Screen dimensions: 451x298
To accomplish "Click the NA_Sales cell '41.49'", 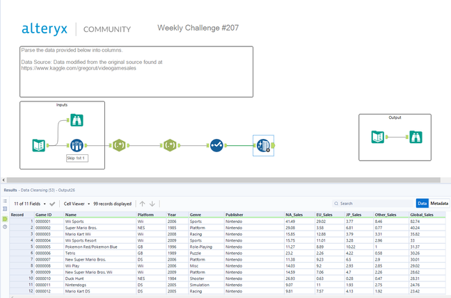I will pyautogui.click(x=300, y=222).
